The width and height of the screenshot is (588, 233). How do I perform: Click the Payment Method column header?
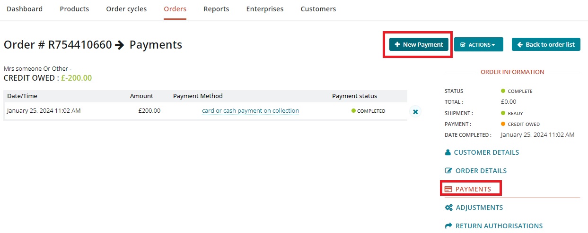[x=198, y=96]
